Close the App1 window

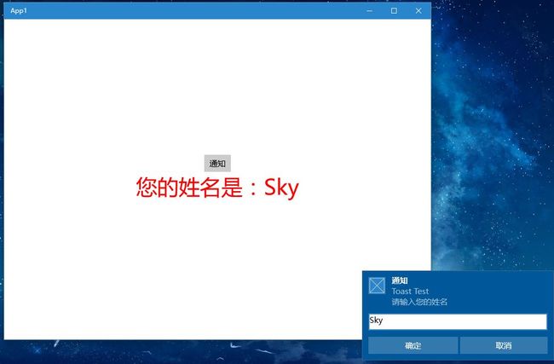point(418,10)
